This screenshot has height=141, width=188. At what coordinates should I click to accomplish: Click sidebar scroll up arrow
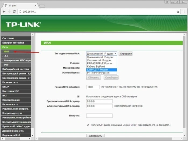(33, 35)
